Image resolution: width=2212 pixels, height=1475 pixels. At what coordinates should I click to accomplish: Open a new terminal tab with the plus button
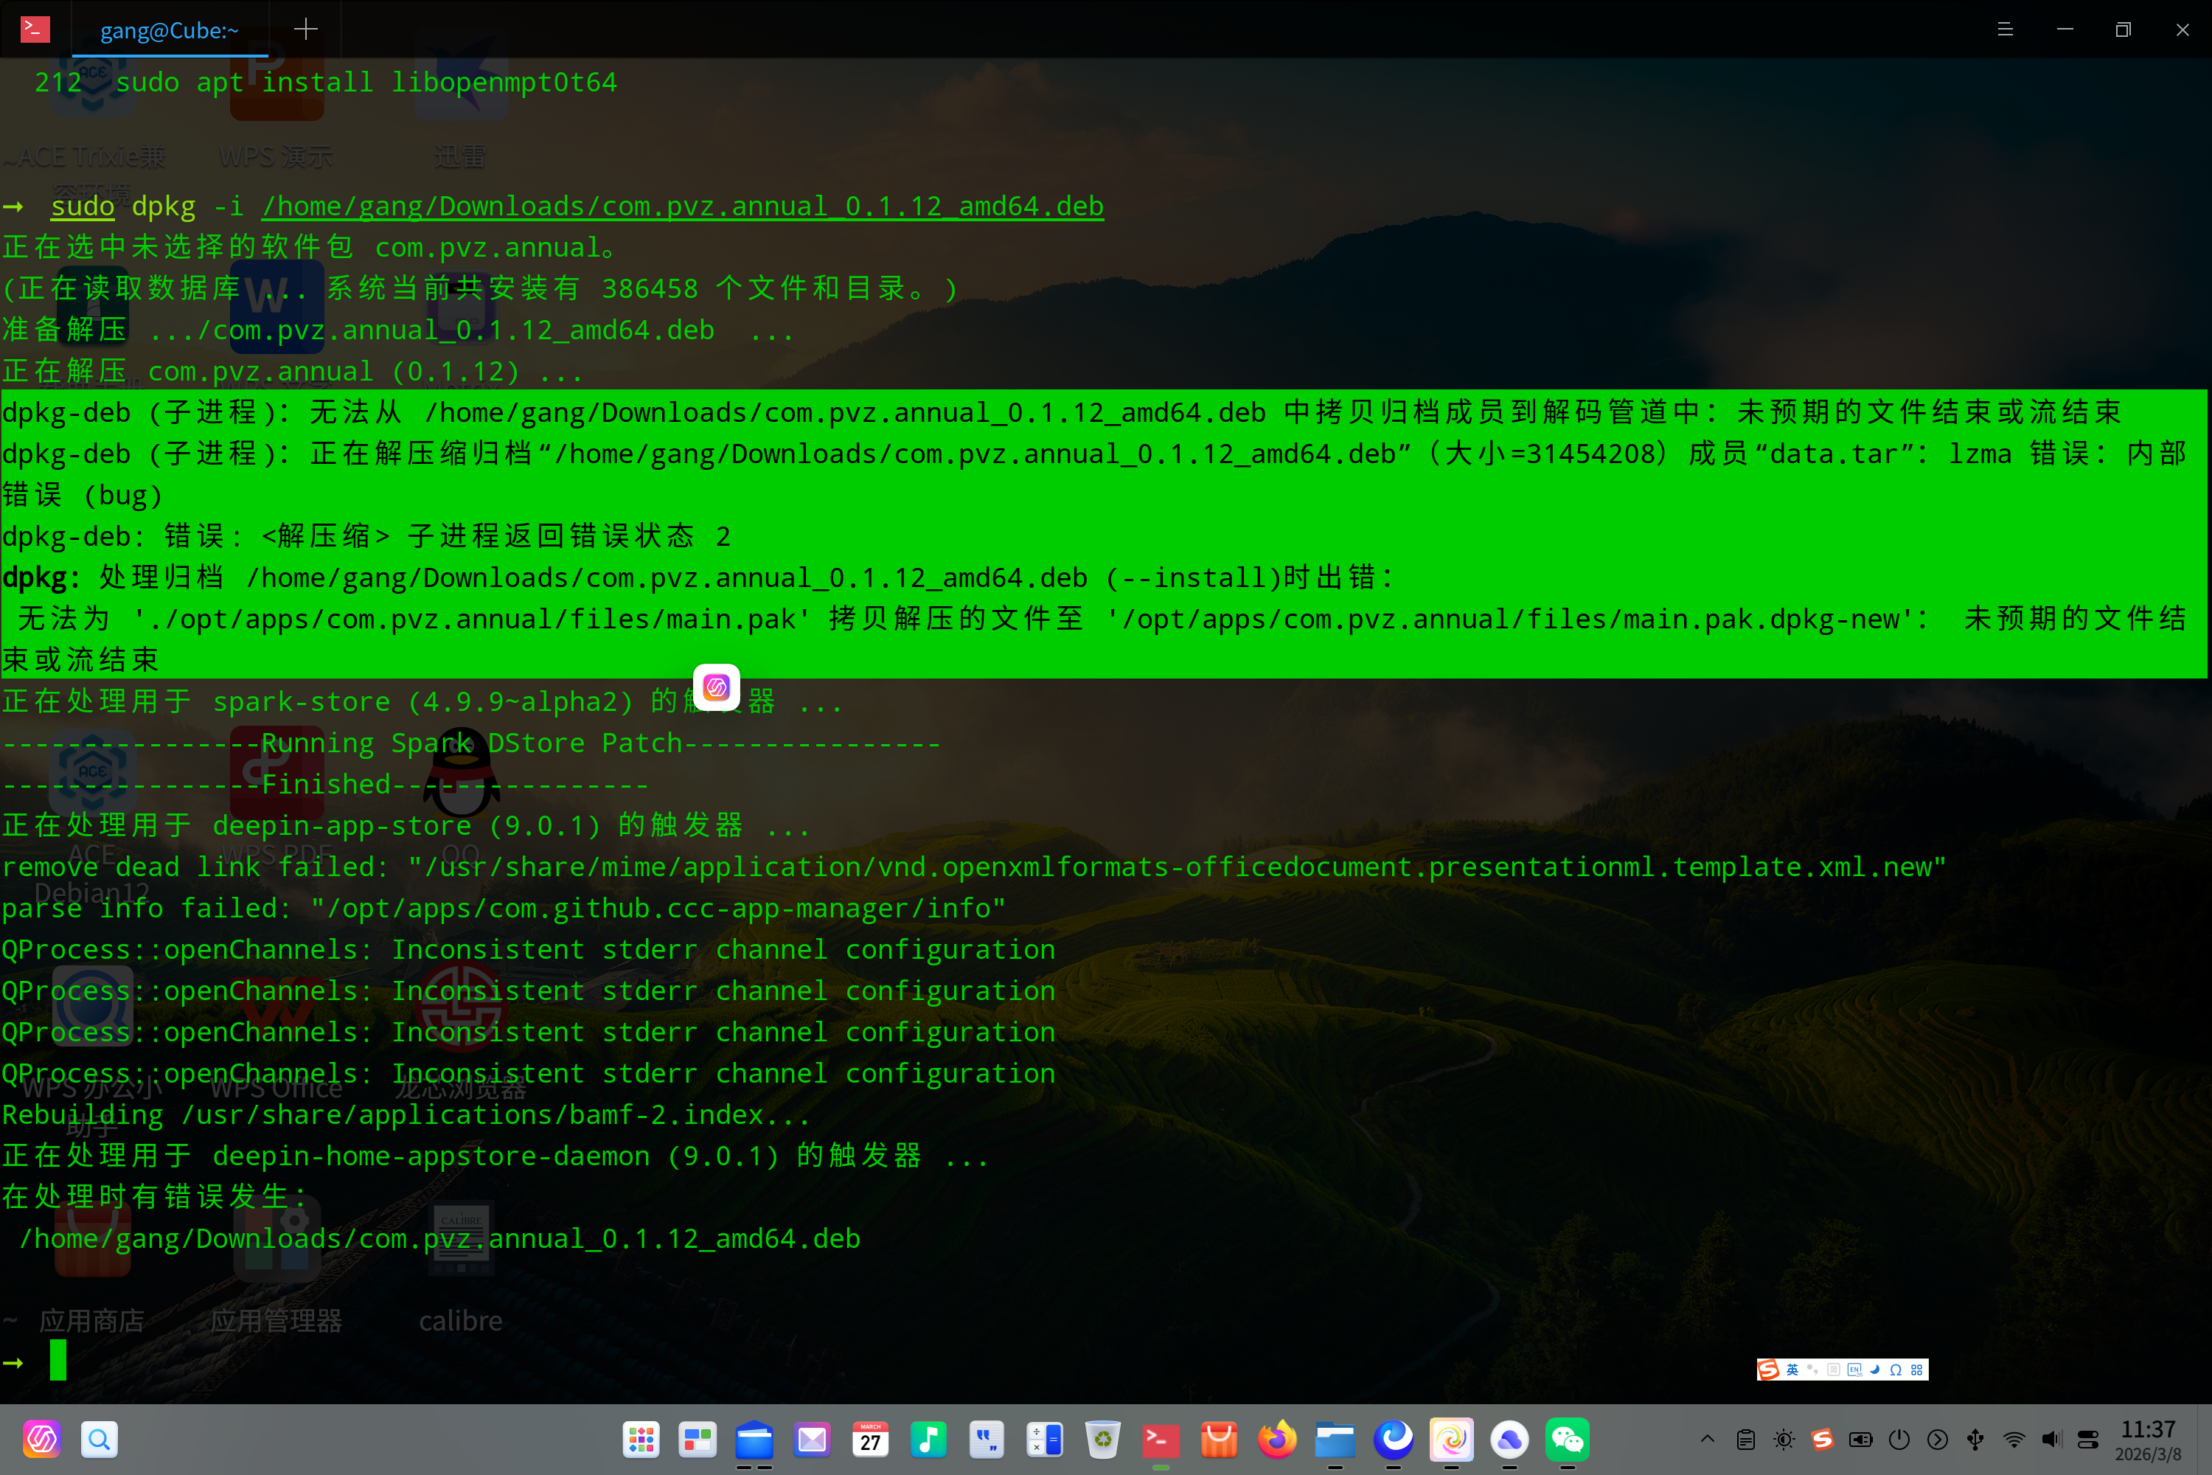305,28
